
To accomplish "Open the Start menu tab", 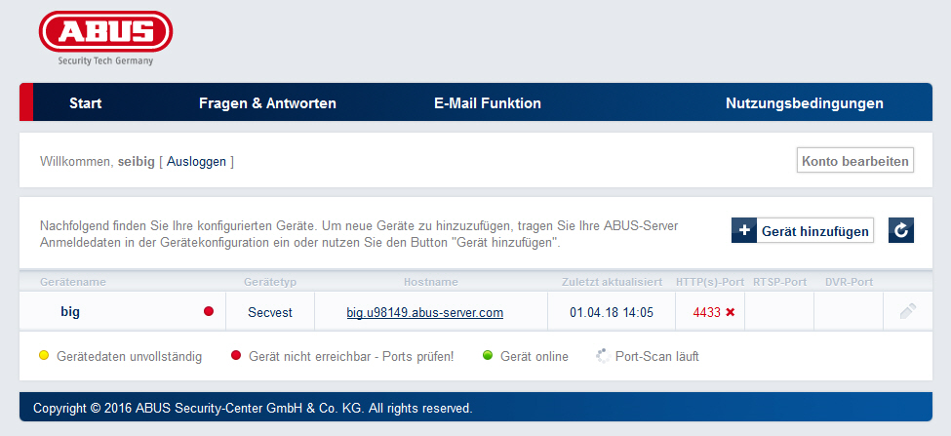I will [x=86, y=103].
